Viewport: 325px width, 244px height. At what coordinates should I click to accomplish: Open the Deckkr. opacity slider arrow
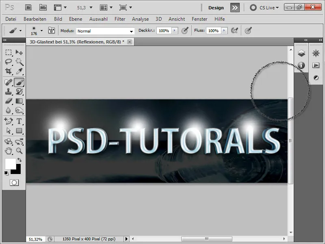tap(175, 30)
